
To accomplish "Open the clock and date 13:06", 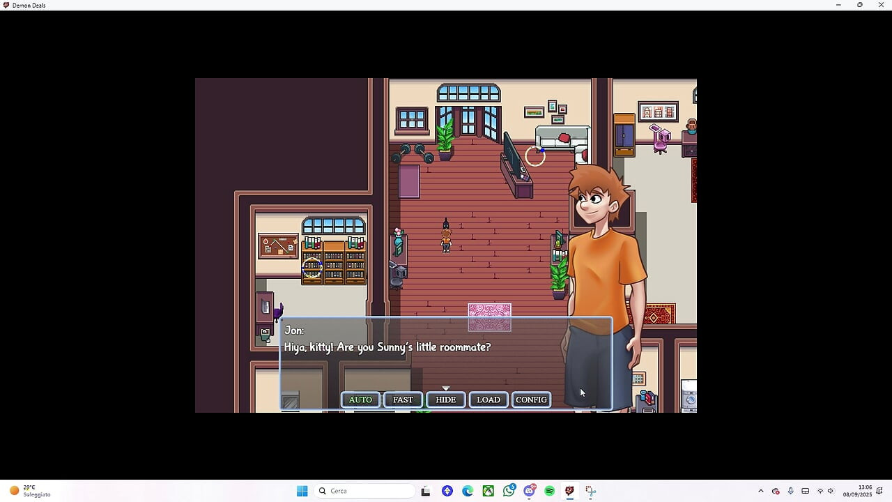I will [x=858, y=491].
